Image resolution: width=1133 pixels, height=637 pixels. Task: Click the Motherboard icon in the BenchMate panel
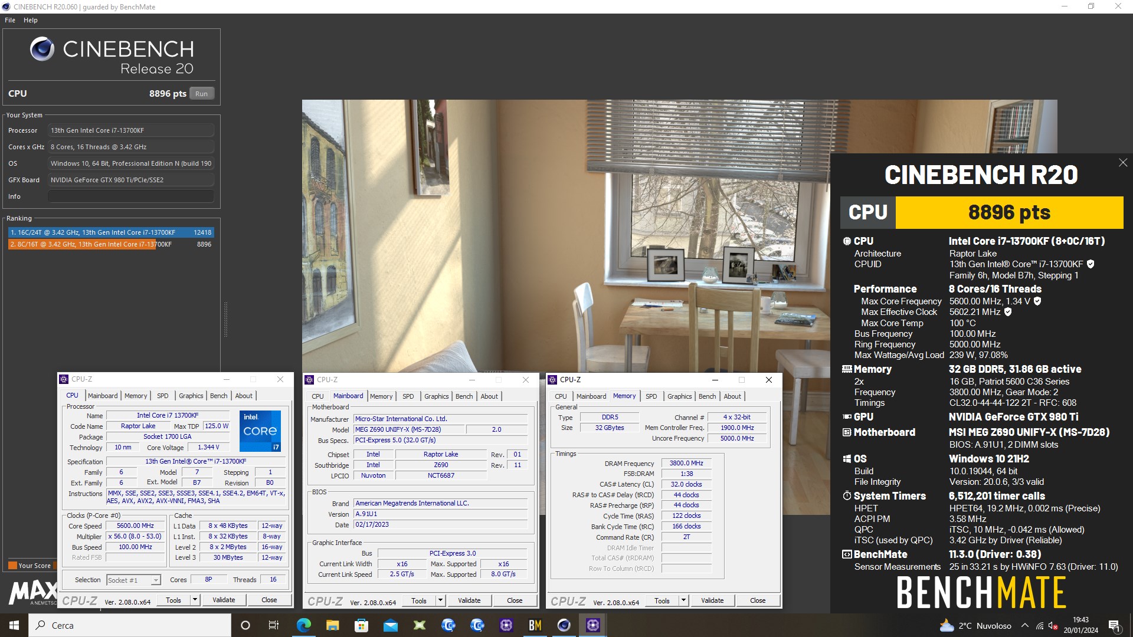pyautogui.click(x=847, y=432)
